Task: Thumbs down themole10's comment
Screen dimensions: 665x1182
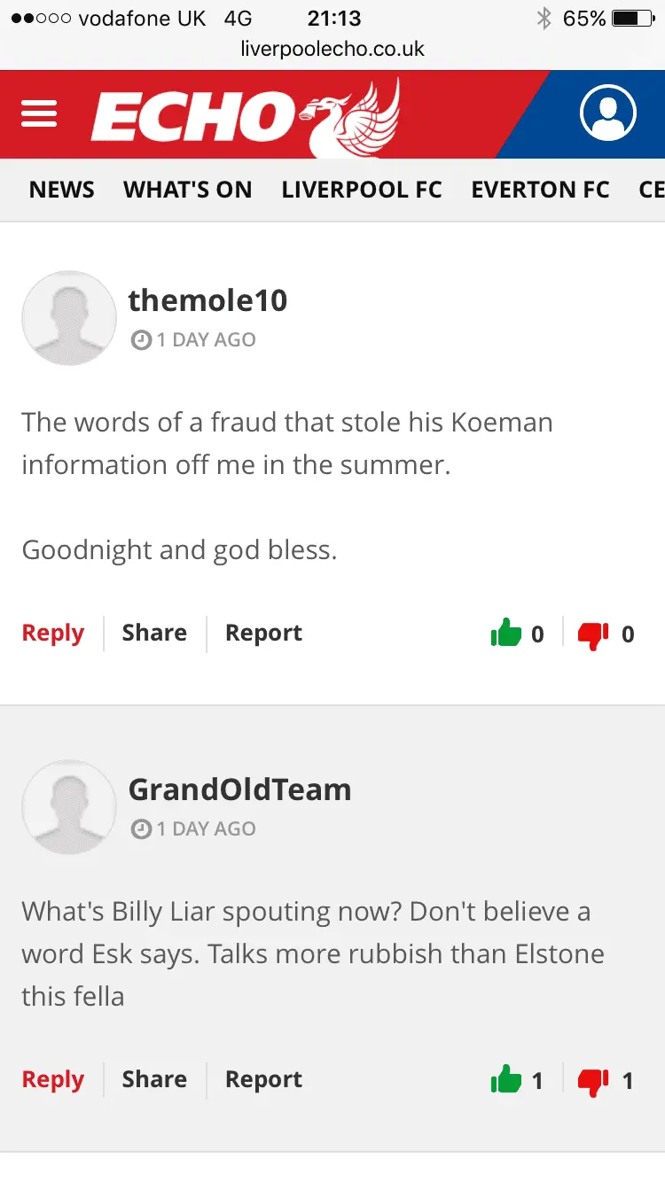Action: click(x=593, y=634)
